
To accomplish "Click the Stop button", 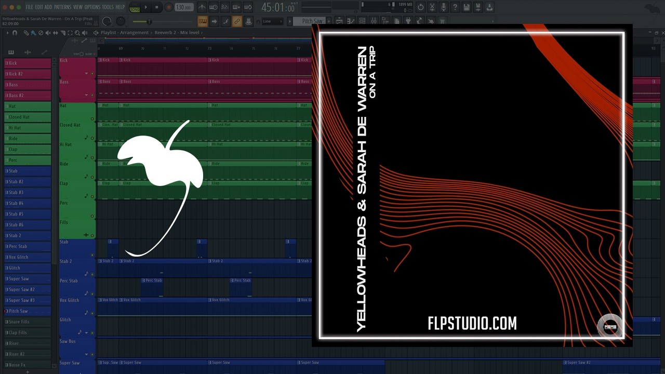I will pos(157,7).
